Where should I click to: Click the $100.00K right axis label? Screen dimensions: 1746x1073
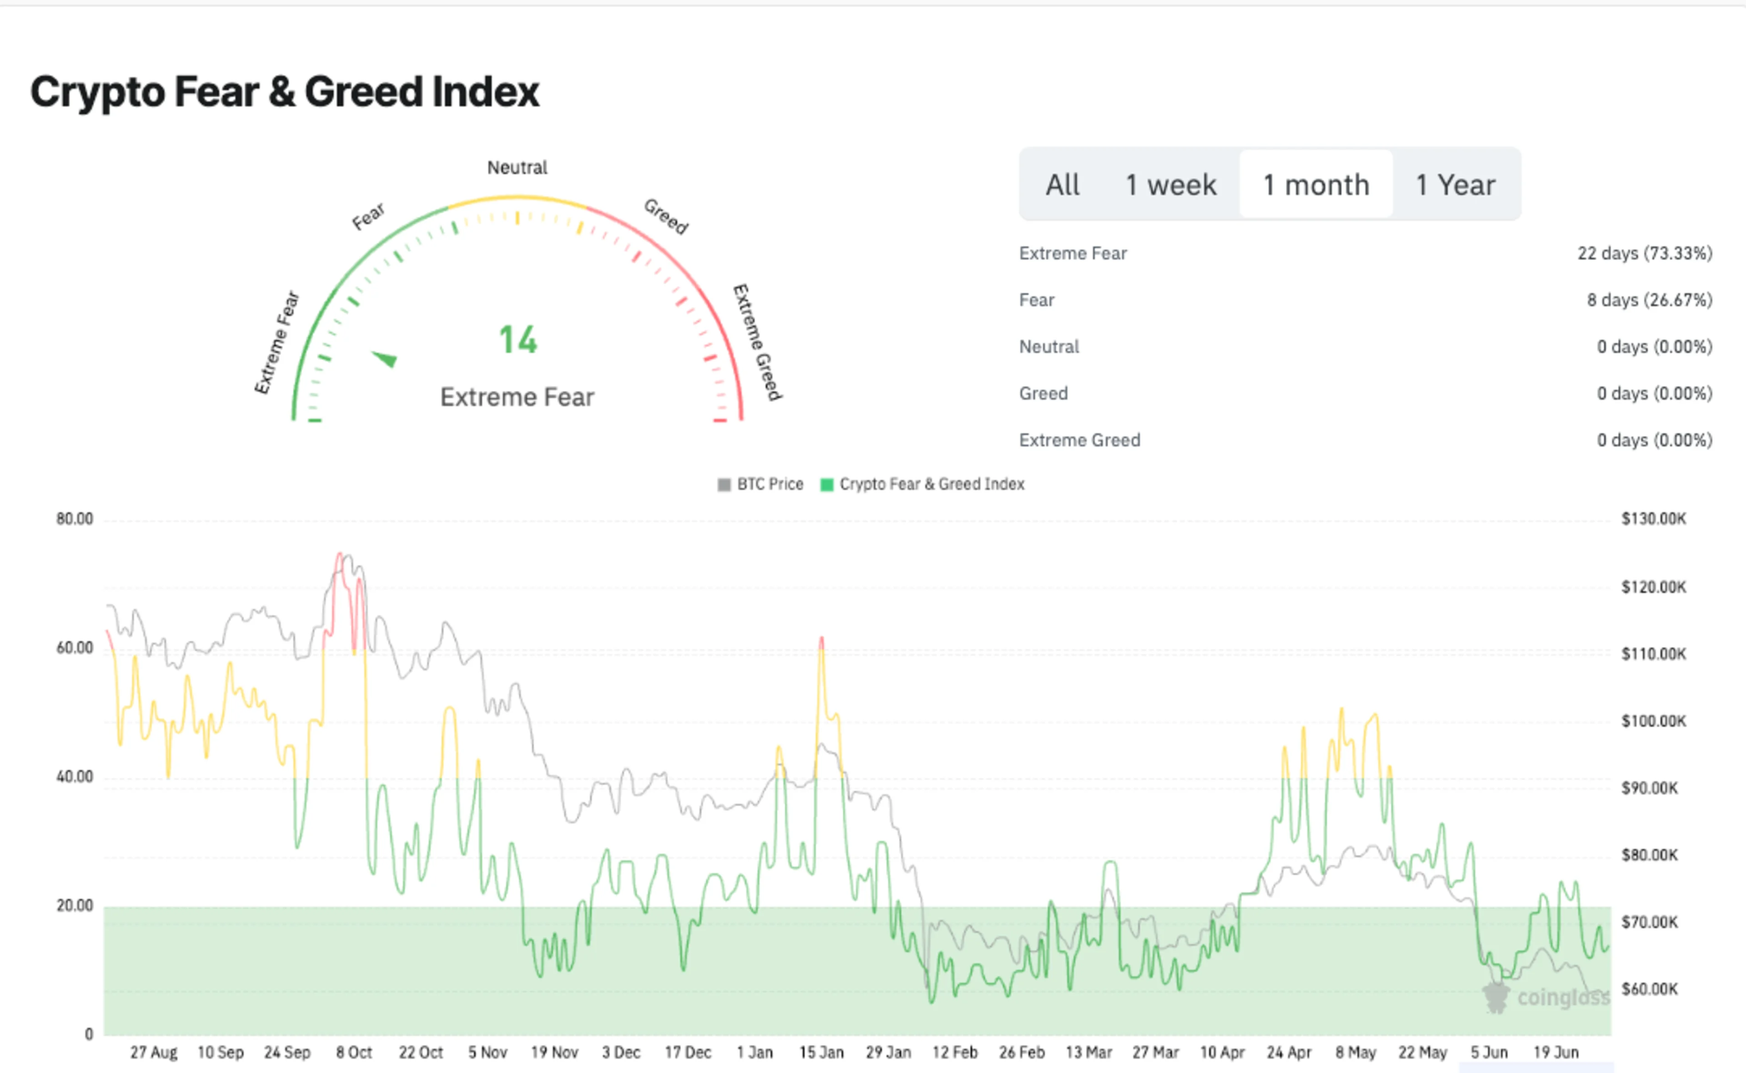[1654, 721]
